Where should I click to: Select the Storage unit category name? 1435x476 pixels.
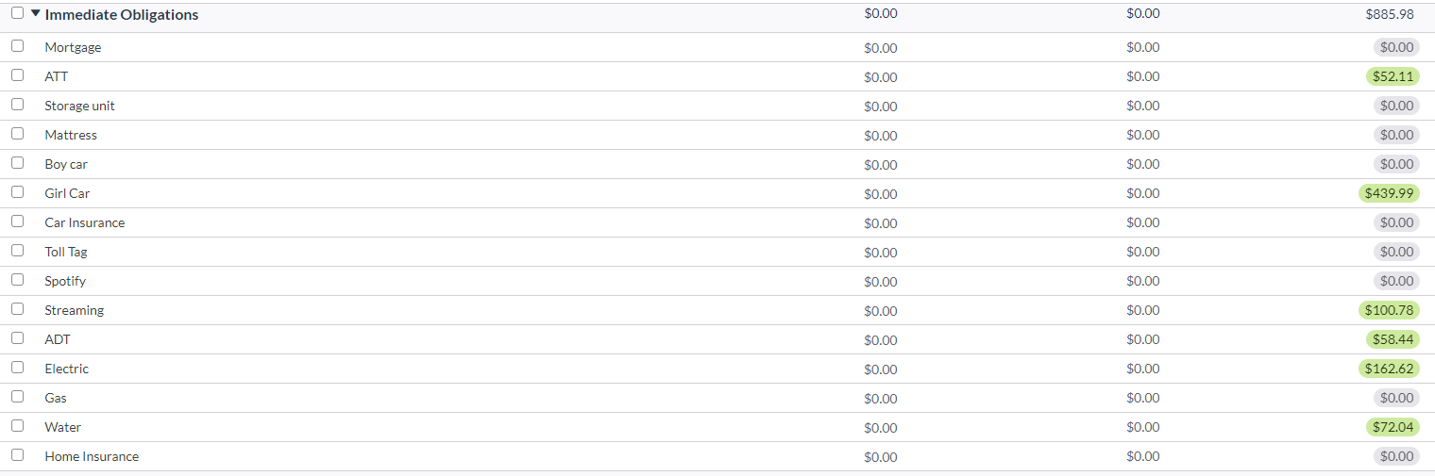click(79, 106)
